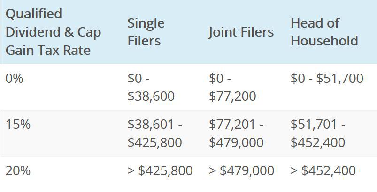
Task: Click the 0% tax rate cell
Action: [x=14, y=78]
